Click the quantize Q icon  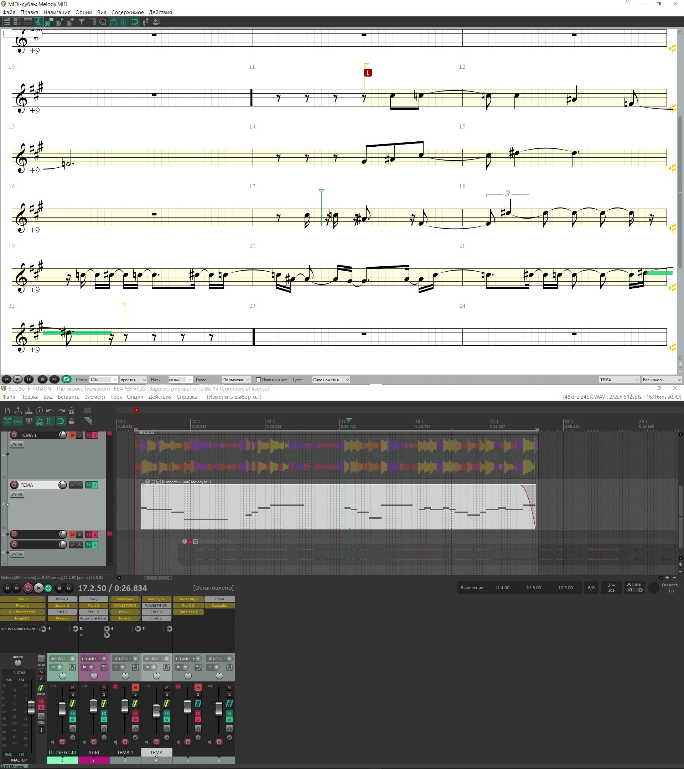[x=102, y=22]
